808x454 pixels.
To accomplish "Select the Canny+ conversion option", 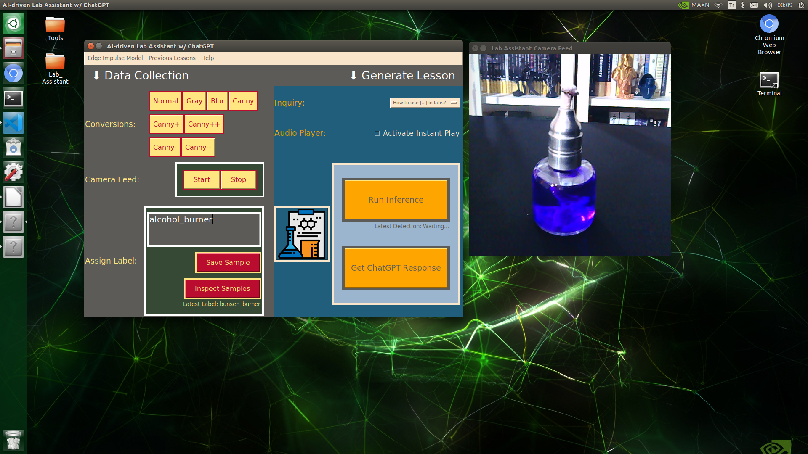I will (x=165, y=124).
